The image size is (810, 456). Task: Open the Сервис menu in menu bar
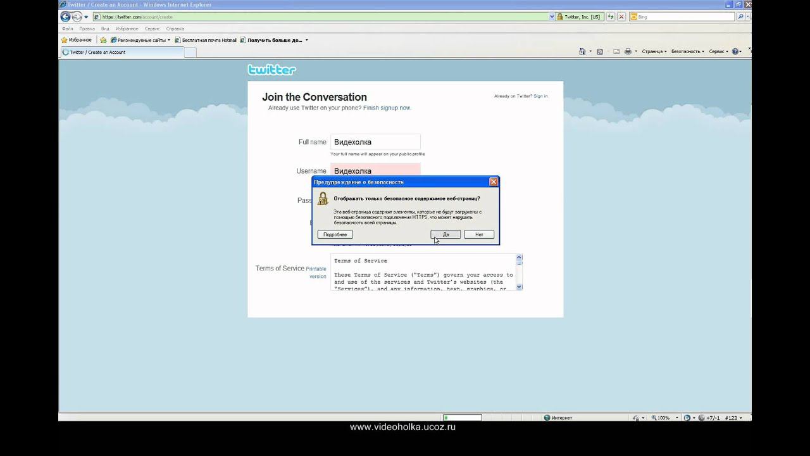click(152, 28)
